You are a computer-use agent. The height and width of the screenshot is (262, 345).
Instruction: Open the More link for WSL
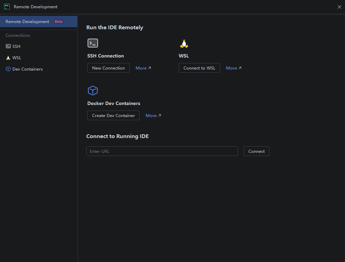pos(234,68)
